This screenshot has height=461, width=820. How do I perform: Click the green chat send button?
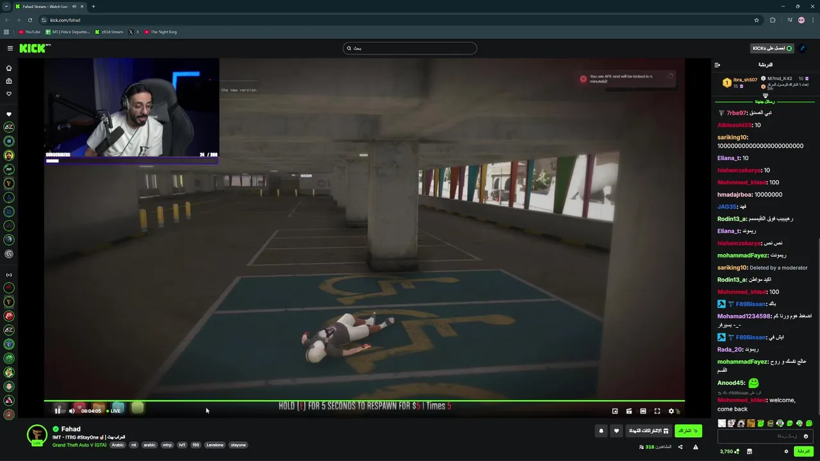(x=803, y=451)
